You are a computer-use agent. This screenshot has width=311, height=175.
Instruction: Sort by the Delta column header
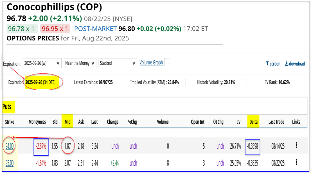(253, 122)
